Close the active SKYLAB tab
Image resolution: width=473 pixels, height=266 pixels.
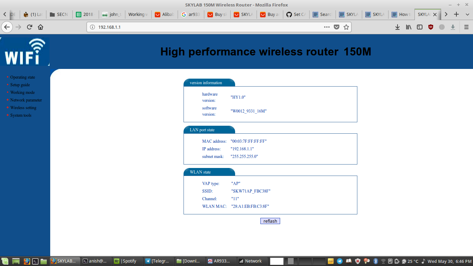435,15
